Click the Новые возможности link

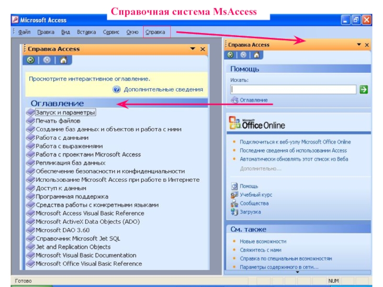click(263, 242)
